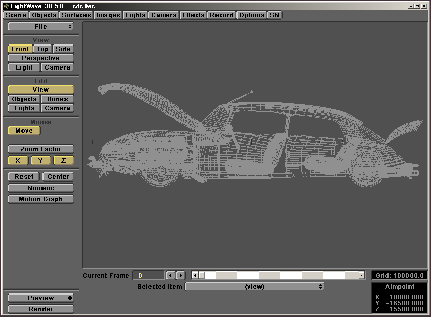431x317 pixels.
Task: Expand the Selected Item dropdown
Action: coord(254,287)
